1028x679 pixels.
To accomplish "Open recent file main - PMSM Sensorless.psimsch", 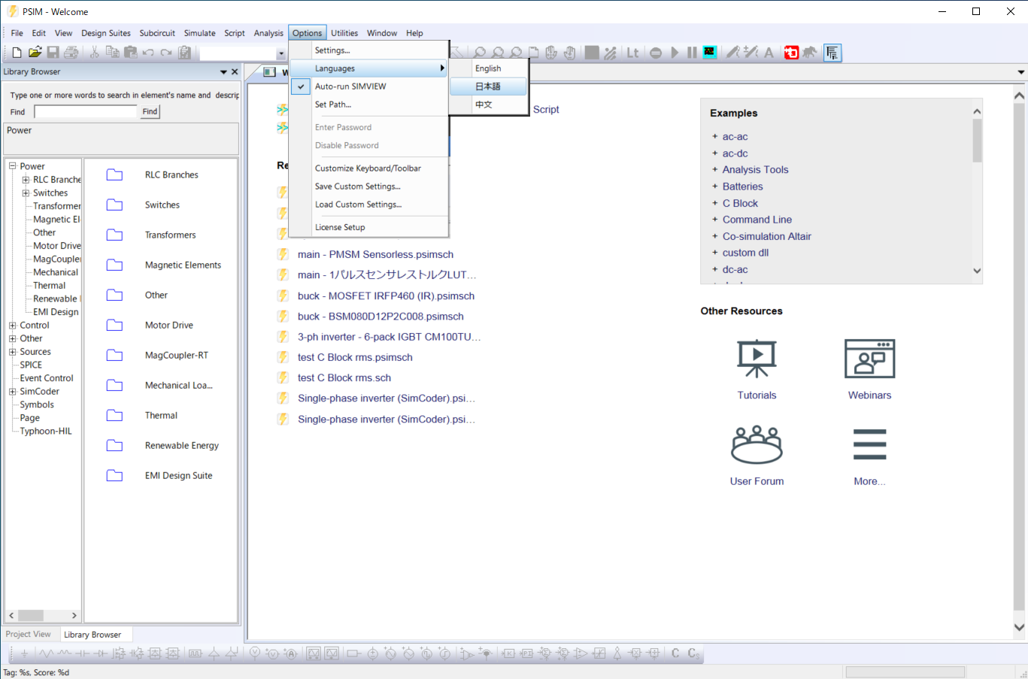I will 375,255.
